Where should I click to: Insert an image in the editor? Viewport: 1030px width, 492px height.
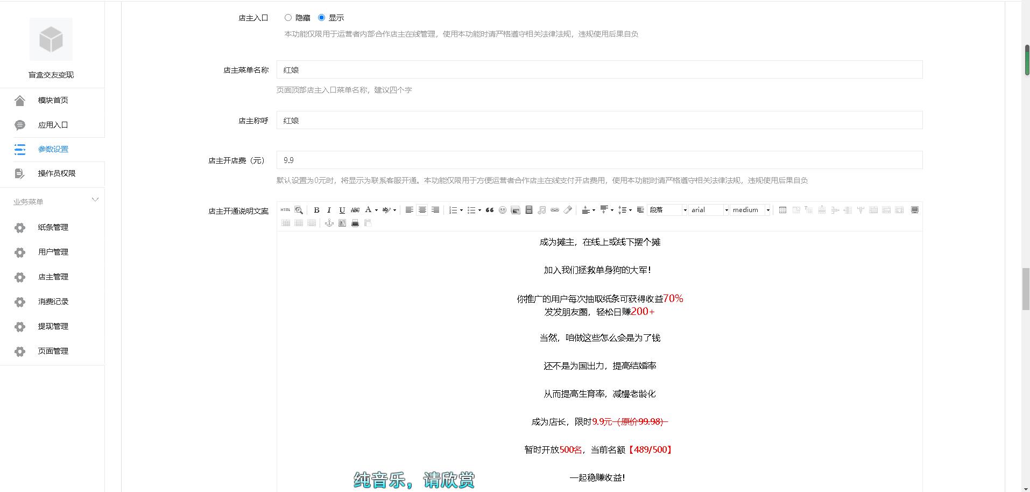pyautogui.click(x=515, y=210)
